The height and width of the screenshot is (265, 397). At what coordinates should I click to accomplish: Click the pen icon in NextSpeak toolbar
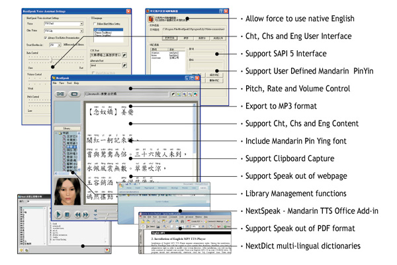point(173,94)
